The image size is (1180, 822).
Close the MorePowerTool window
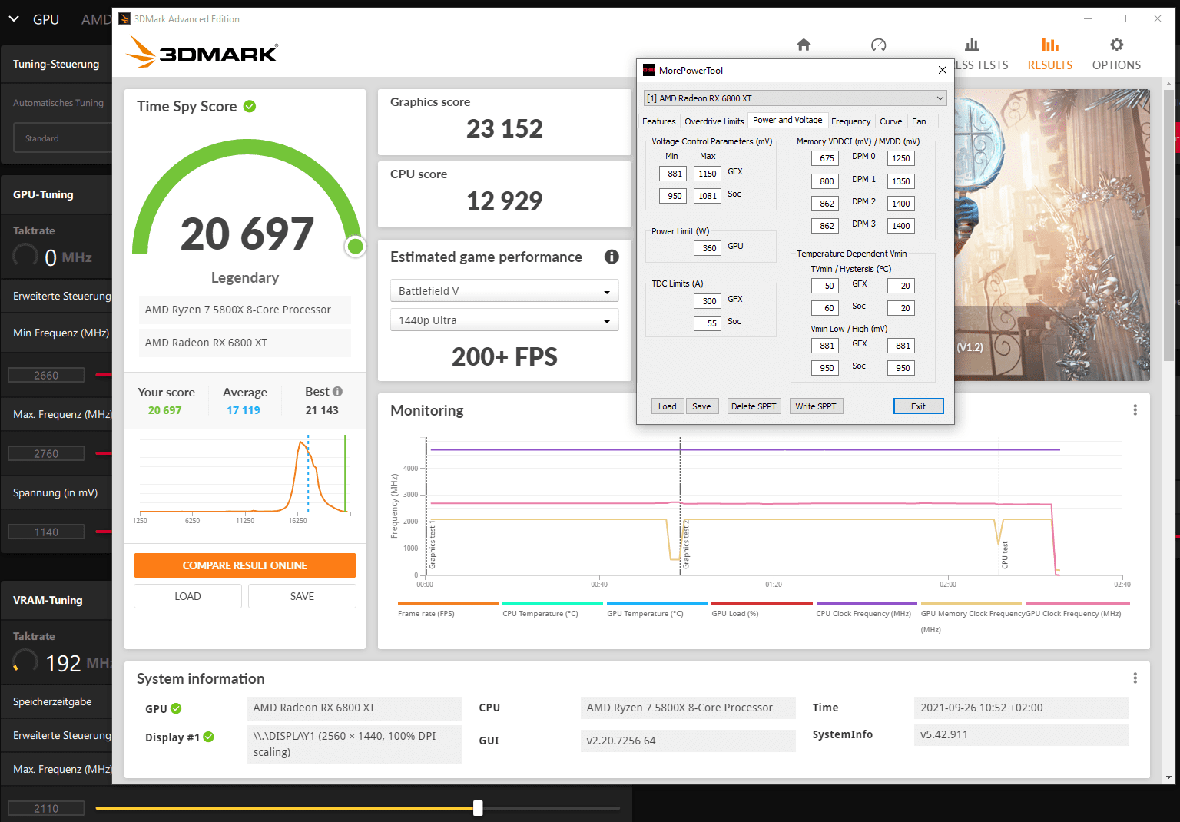(943, 70)
